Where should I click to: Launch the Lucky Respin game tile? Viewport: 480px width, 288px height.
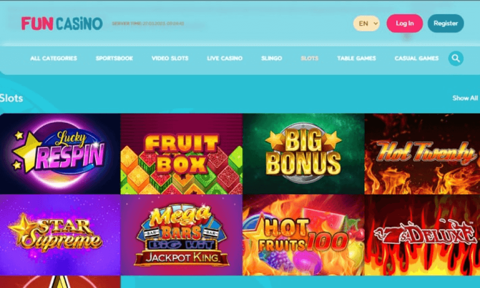pos(60,154)
